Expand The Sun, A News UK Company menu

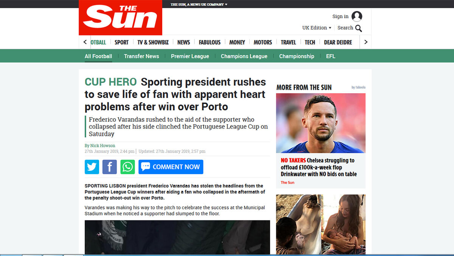[199, 5]
